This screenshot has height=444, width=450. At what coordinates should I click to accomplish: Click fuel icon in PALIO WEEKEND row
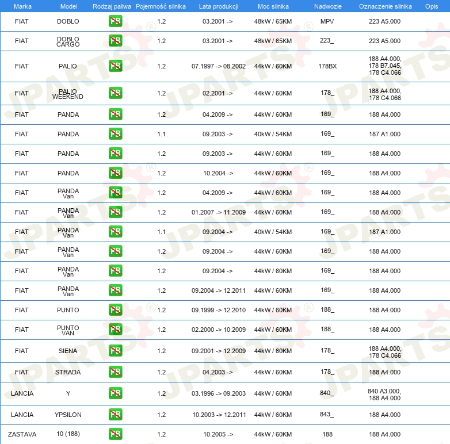pyautogui.click(x=115, y=93)
